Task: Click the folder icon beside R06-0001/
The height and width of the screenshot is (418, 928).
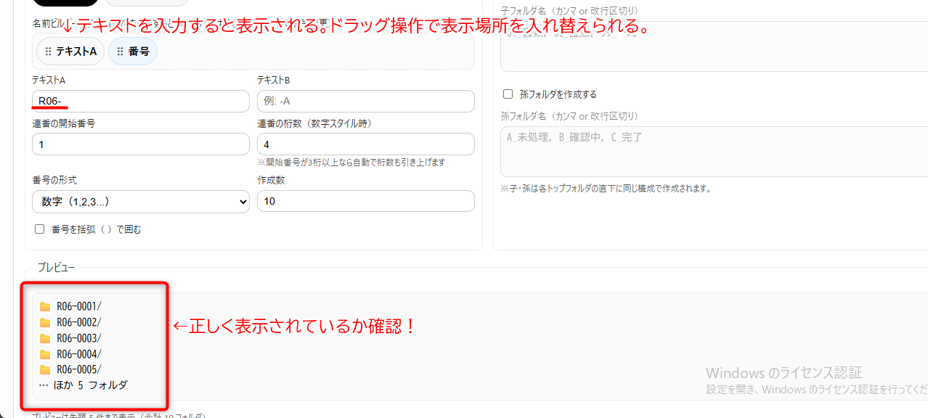Action: (45, 306)
